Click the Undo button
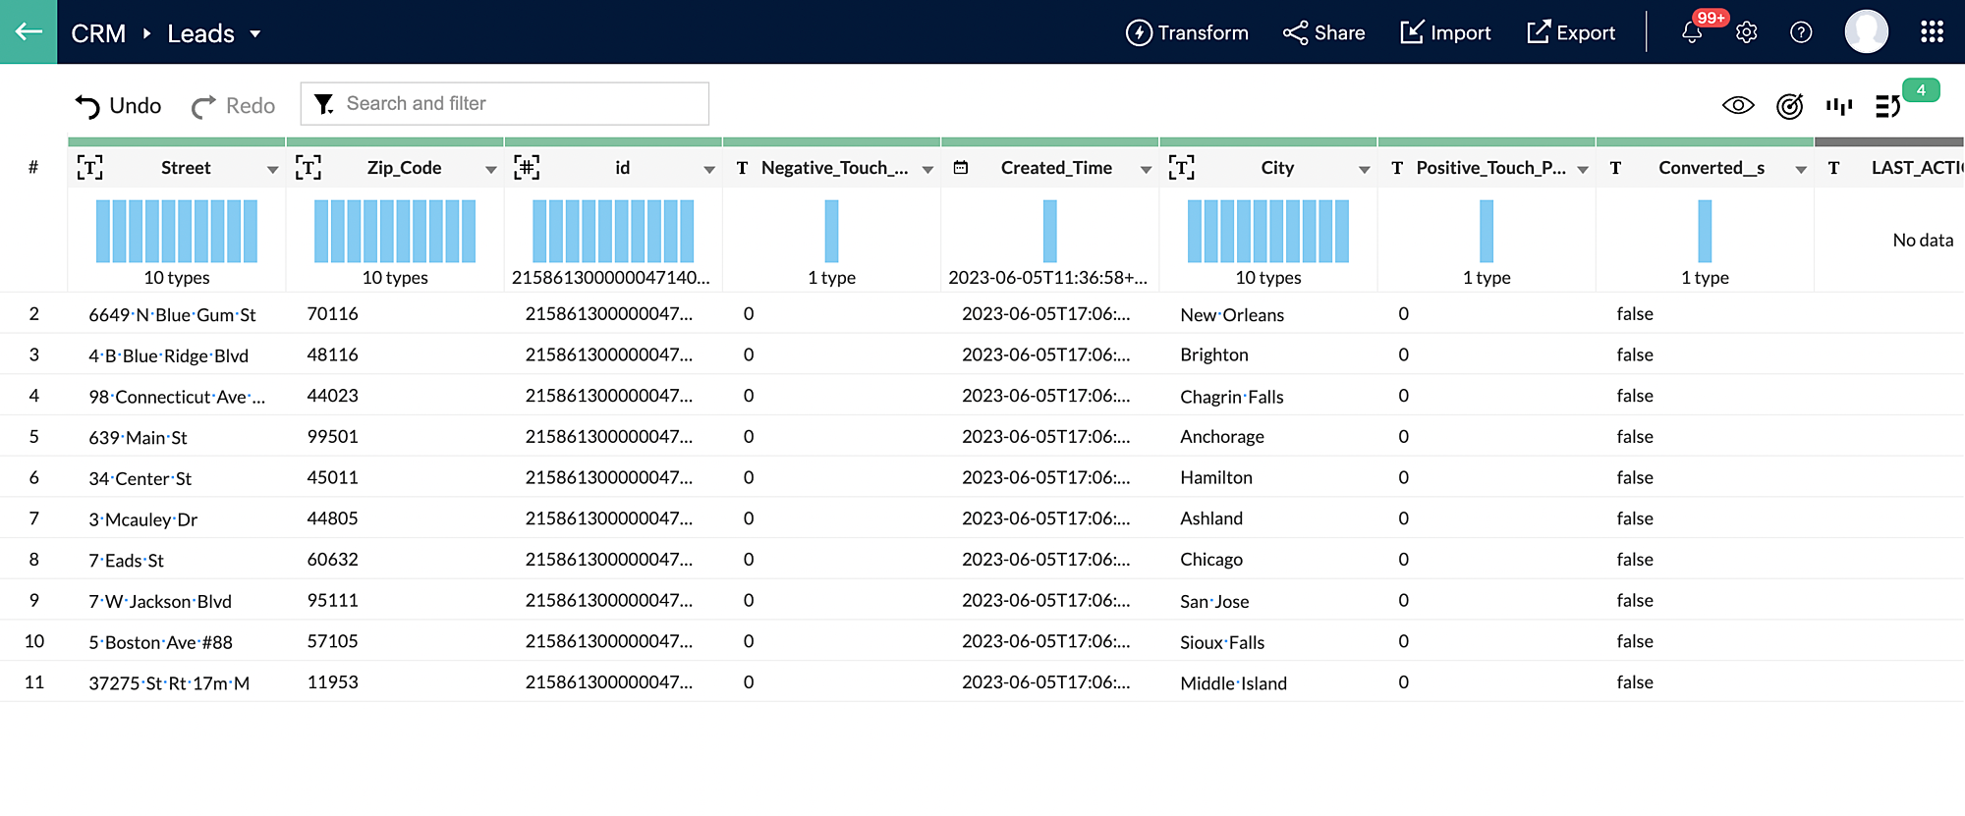1965x816 pixels. click(x=118, y=106)
